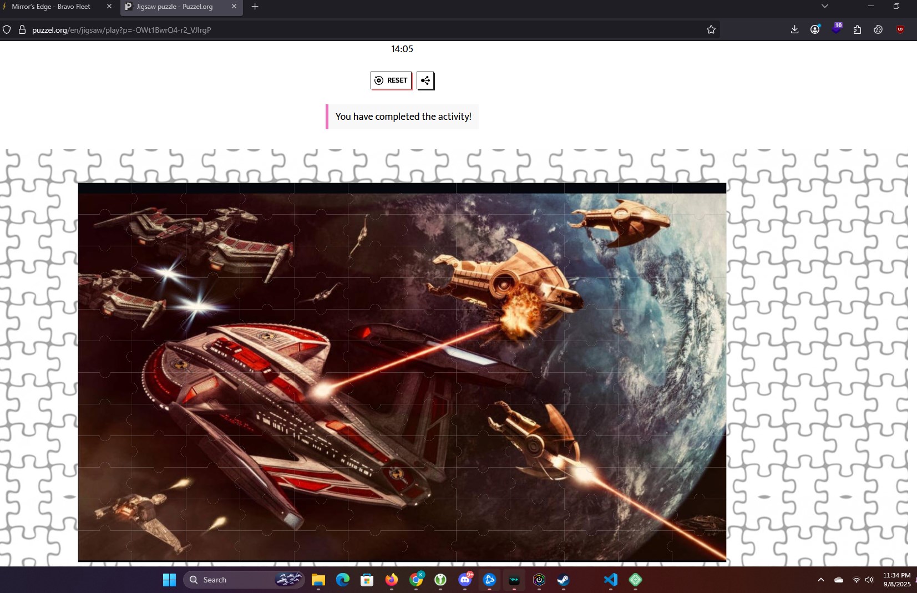Click the RESET puzzle button
Image resolution: width=917 pixels, height=593 pixels.
click(x=391, y=80)
